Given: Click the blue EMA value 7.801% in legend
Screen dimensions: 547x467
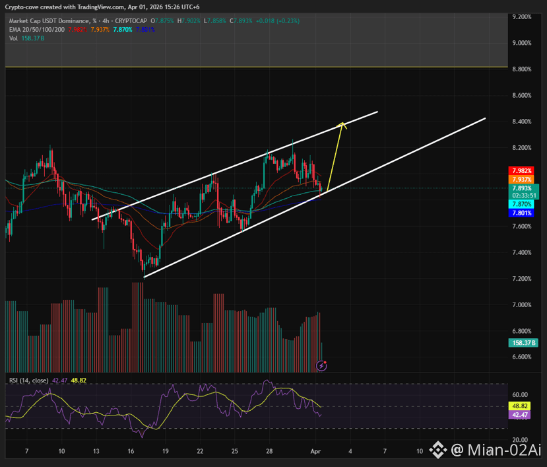Looking at the screenshot, I should (x=145, y=30).
